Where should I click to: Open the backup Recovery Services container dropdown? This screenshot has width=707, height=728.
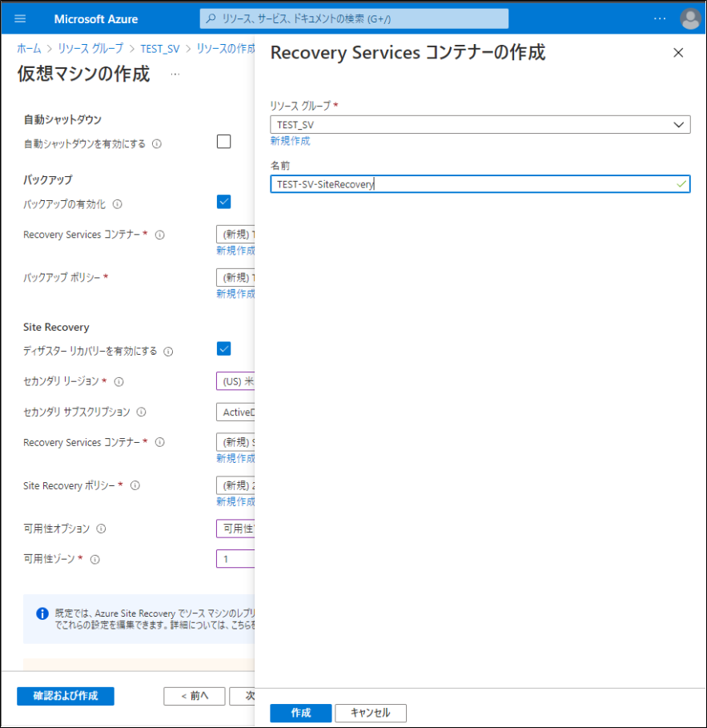click(235, 235)
